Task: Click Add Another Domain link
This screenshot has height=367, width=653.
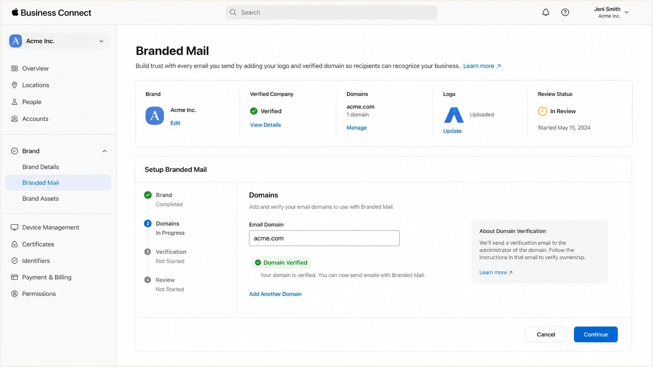Action: coord(275,294)
